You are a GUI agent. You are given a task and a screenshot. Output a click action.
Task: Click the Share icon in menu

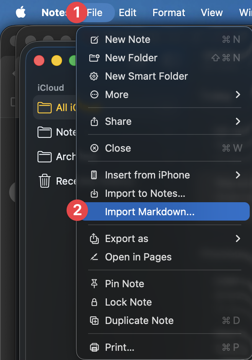[94, 121]
